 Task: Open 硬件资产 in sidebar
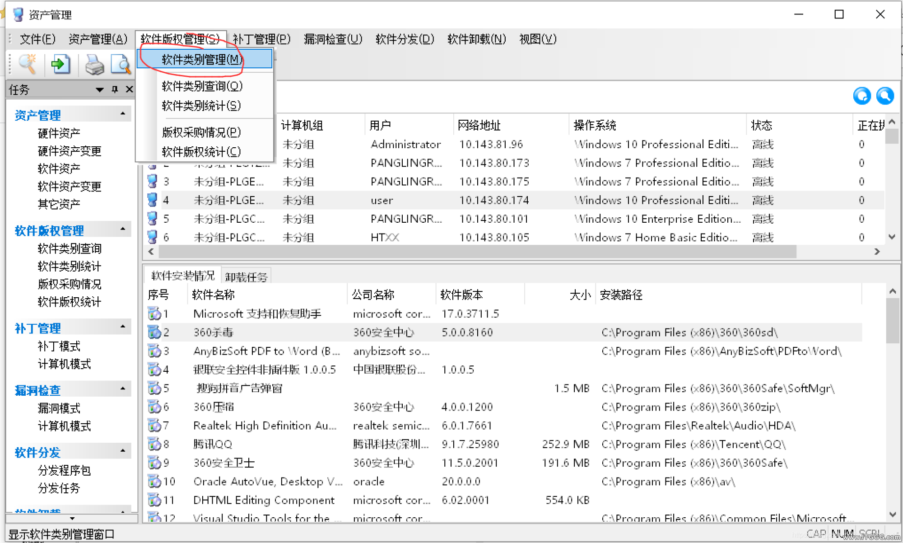pos(59,133)
